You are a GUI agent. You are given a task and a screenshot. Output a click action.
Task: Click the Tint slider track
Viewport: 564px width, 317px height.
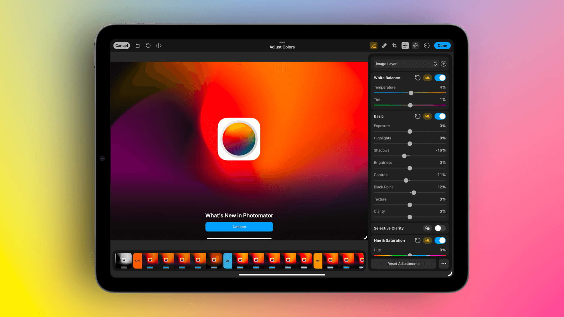pyautogui.click(x=410, y=105)
